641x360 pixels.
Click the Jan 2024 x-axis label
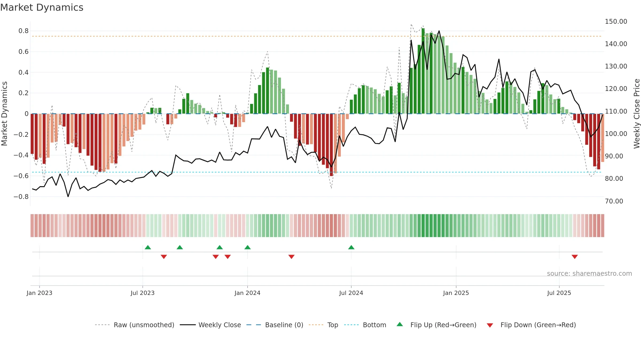248,293
